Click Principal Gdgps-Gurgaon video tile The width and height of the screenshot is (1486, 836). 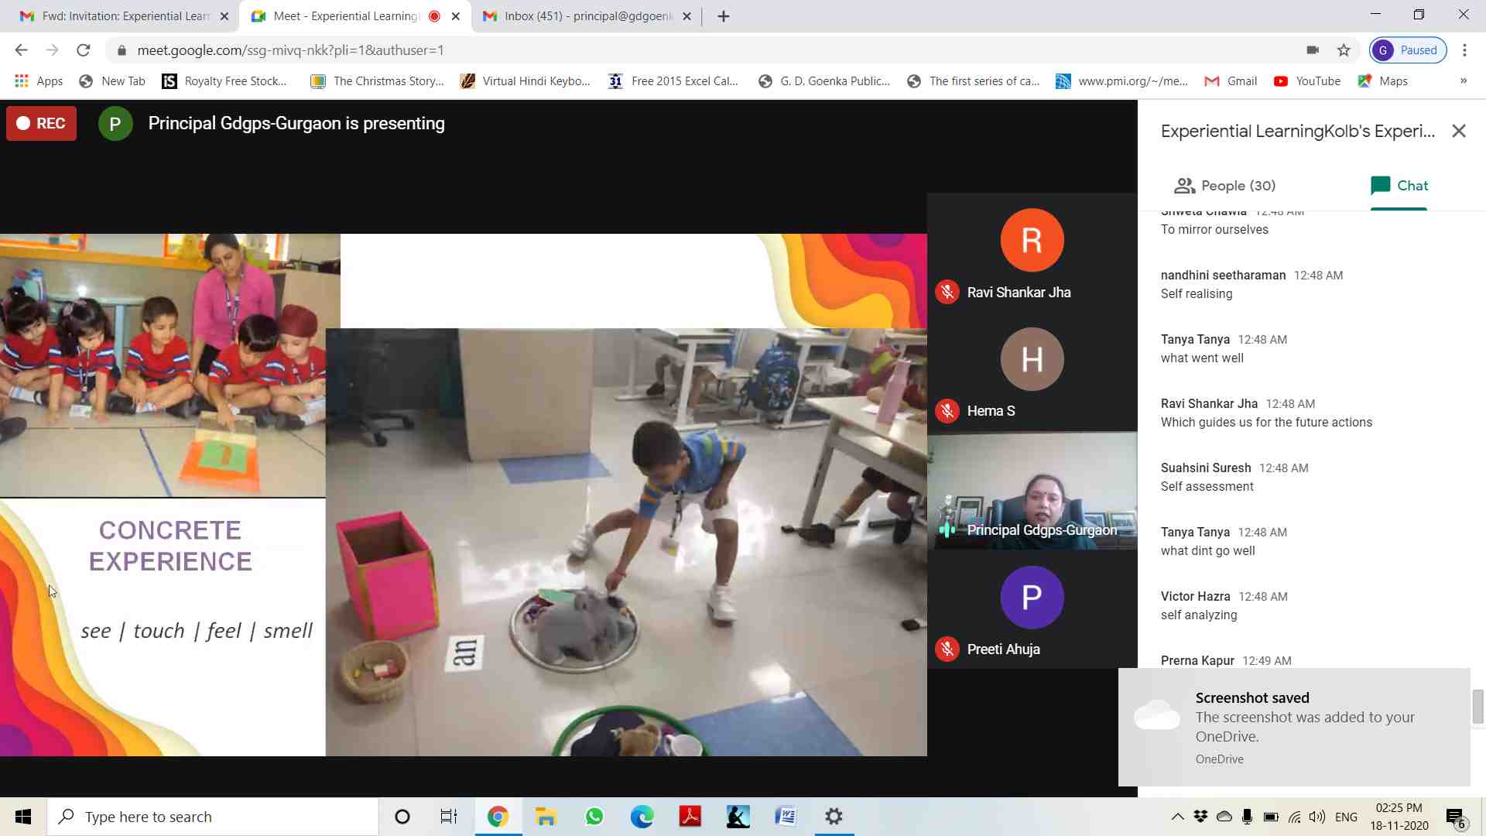tap(1032, 491)
